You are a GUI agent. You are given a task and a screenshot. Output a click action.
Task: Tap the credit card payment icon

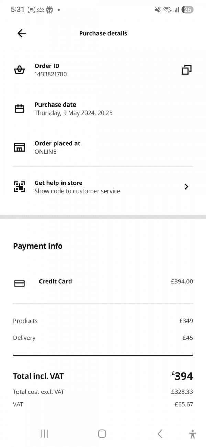pos(19,283)
